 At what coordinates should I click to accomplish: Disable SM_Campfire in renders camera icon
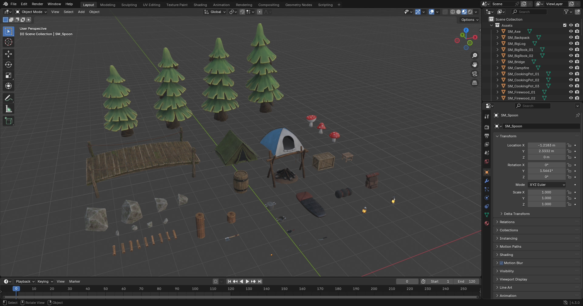click(577, 68)
